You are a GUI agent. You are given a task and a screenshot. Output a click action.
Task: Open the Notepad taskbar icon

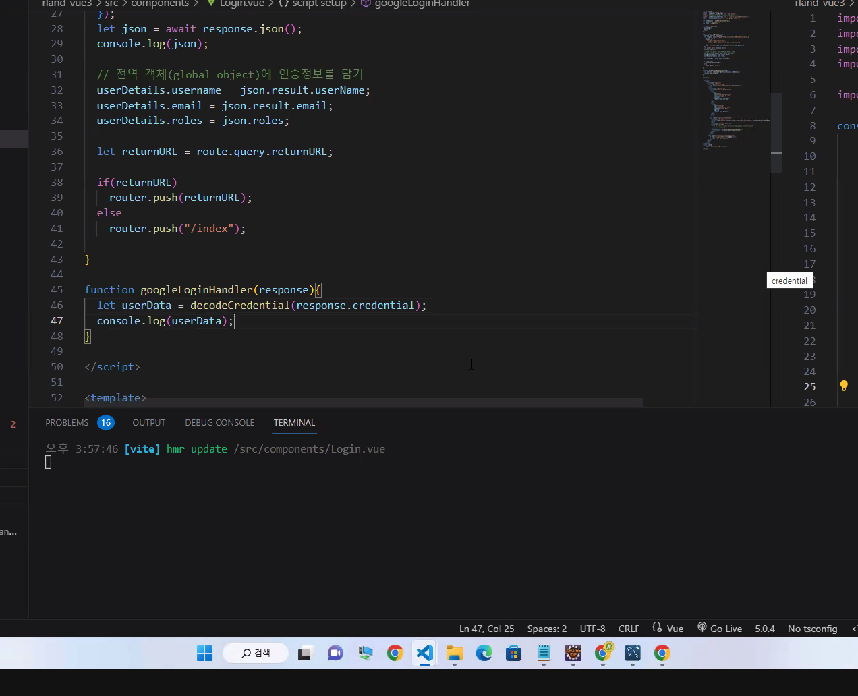(x=543, y=653)
